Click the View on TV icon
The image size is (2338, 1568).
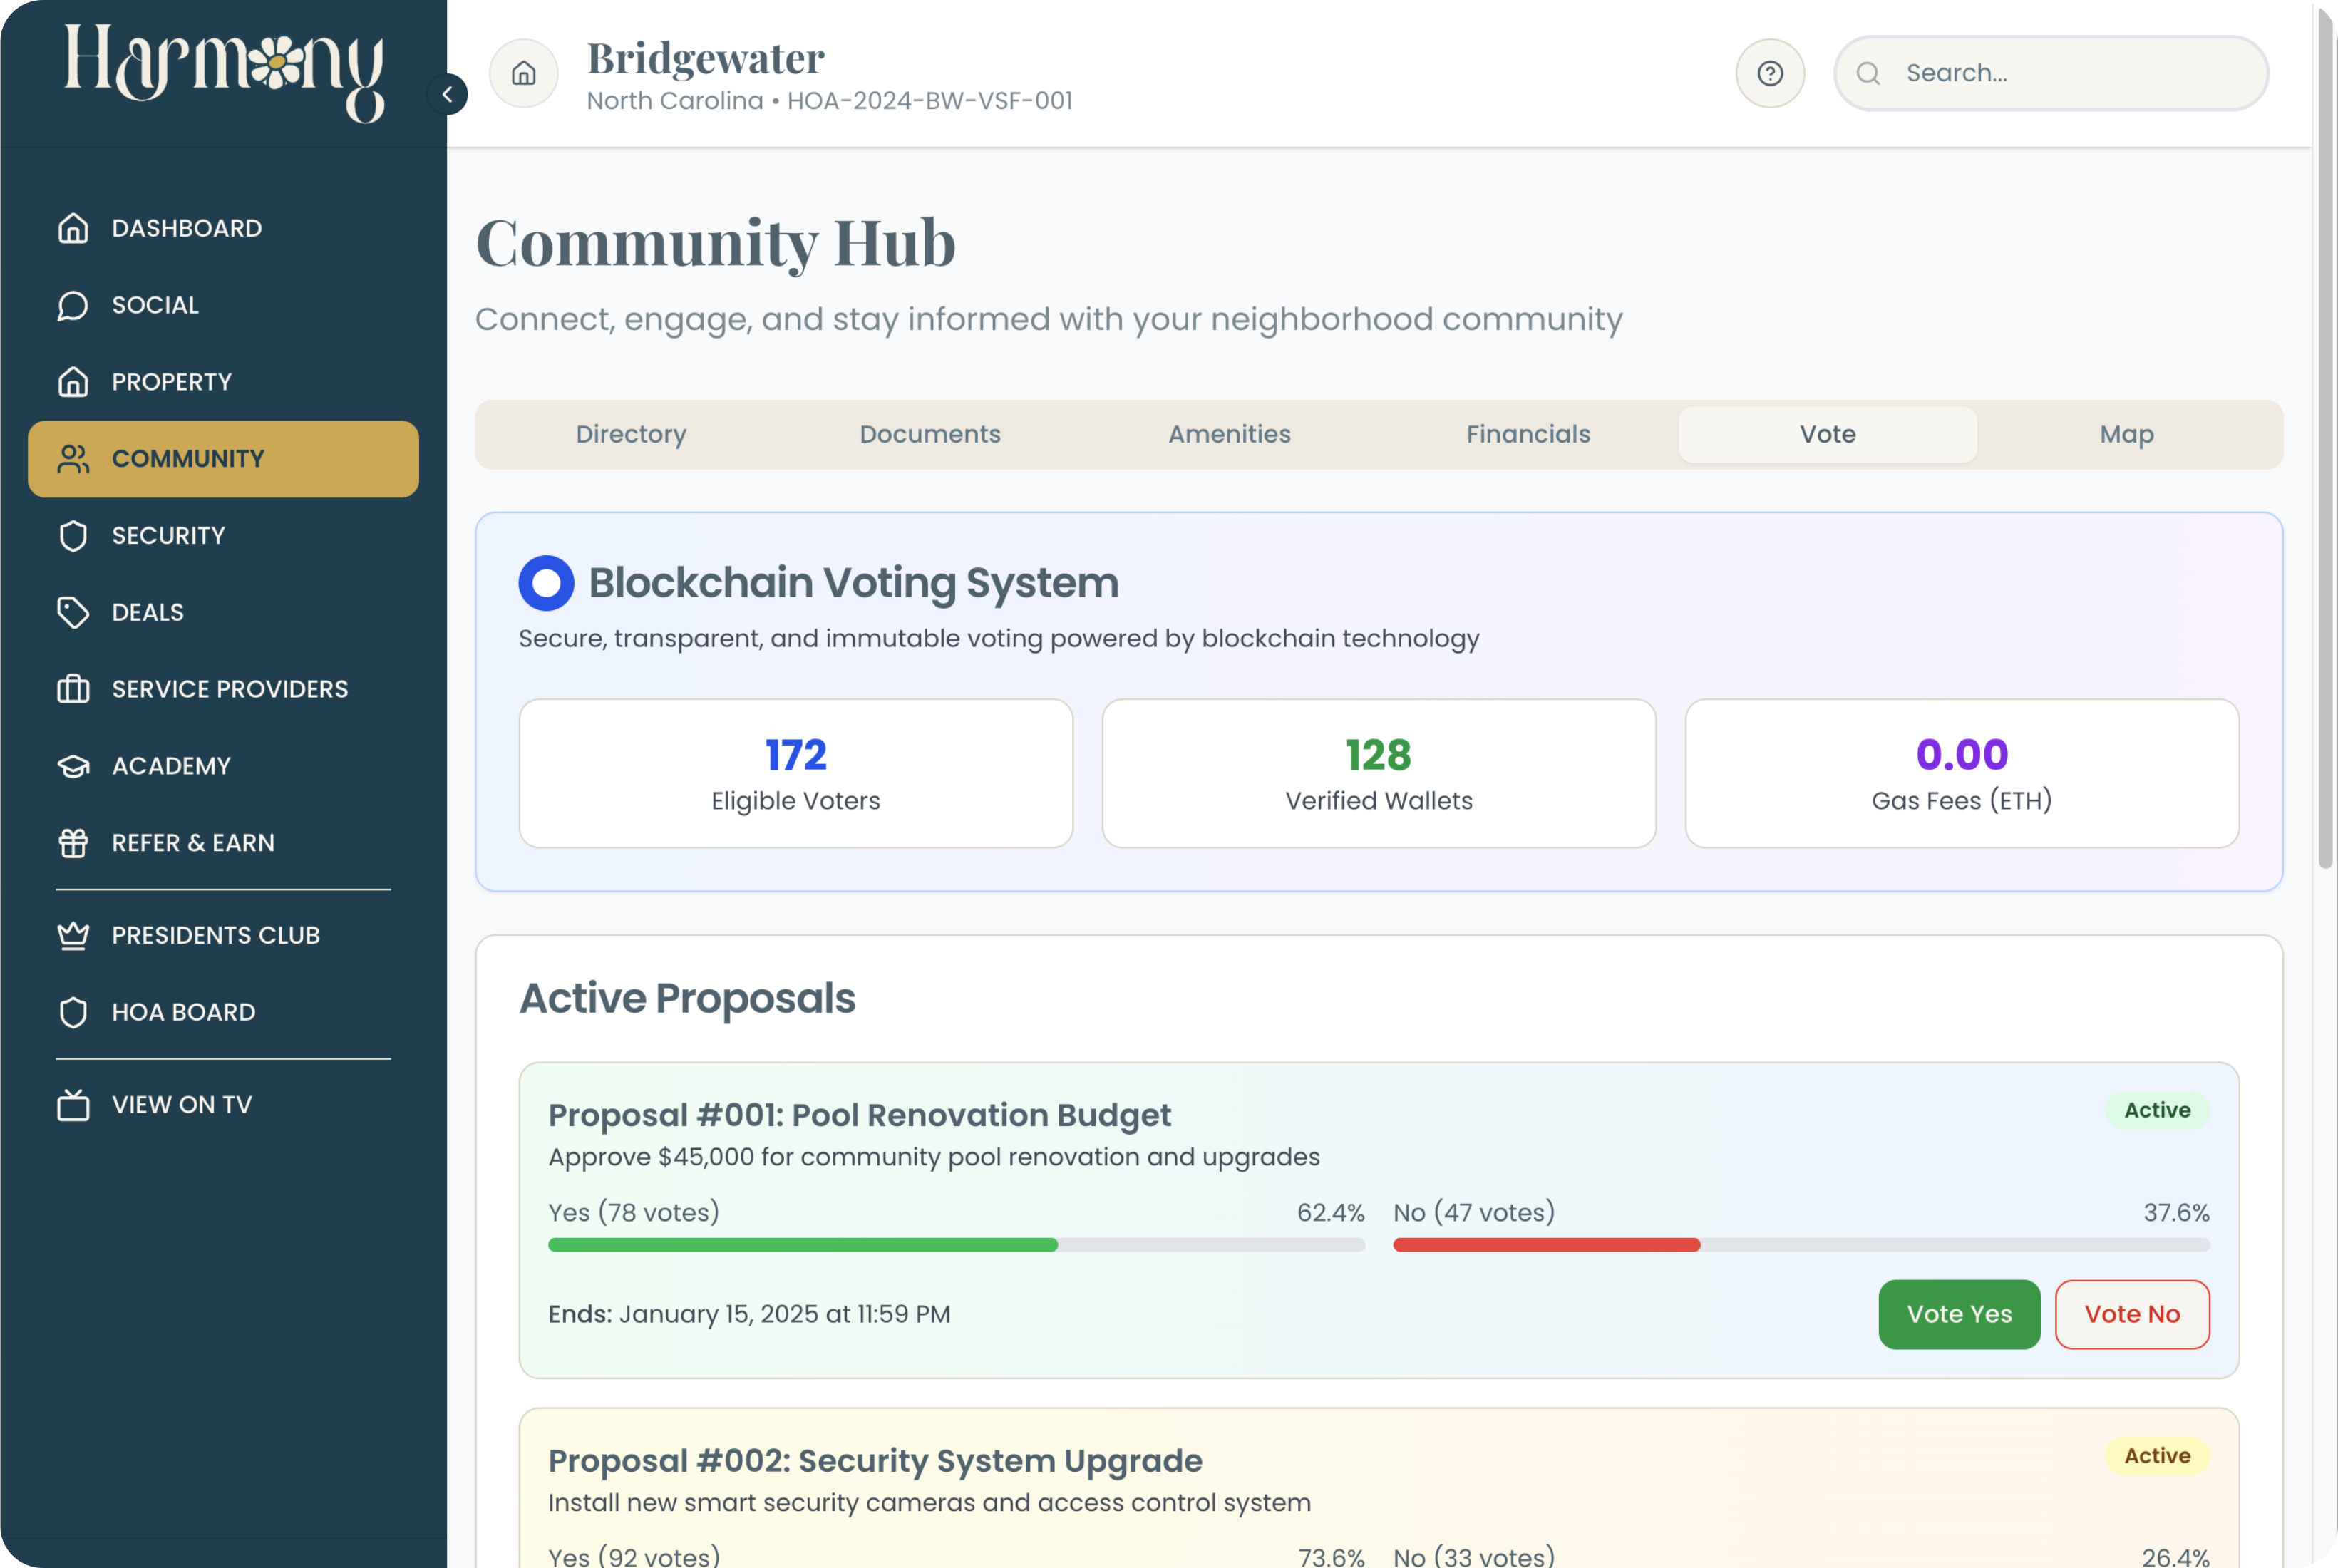point(73,1105)
